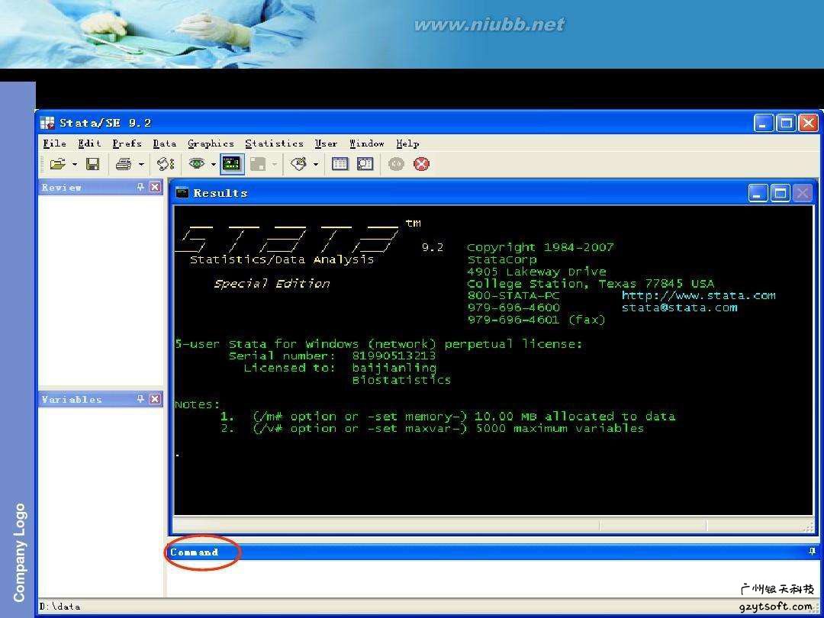Open the Statistics menu
Viewport: 824px width, 618px height.
pyautogui.click(x=275, y=143)
